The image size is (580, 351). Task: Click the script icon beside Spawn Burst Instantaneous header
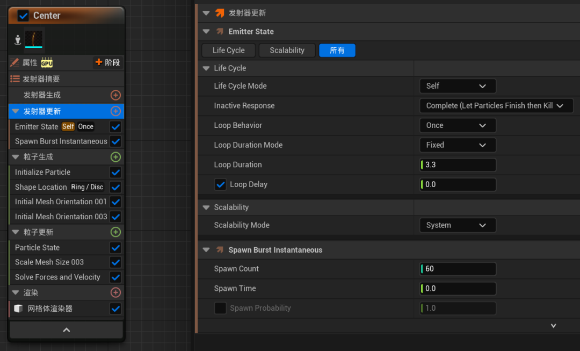220,250
